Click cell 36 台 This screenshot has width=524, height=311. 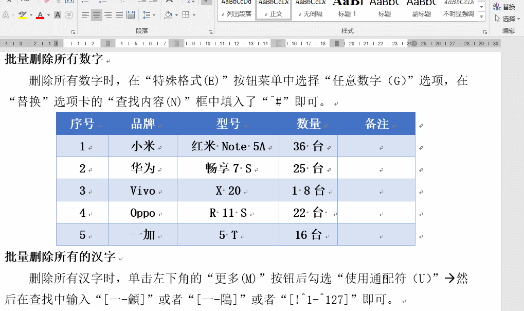[x=309, y=146]
